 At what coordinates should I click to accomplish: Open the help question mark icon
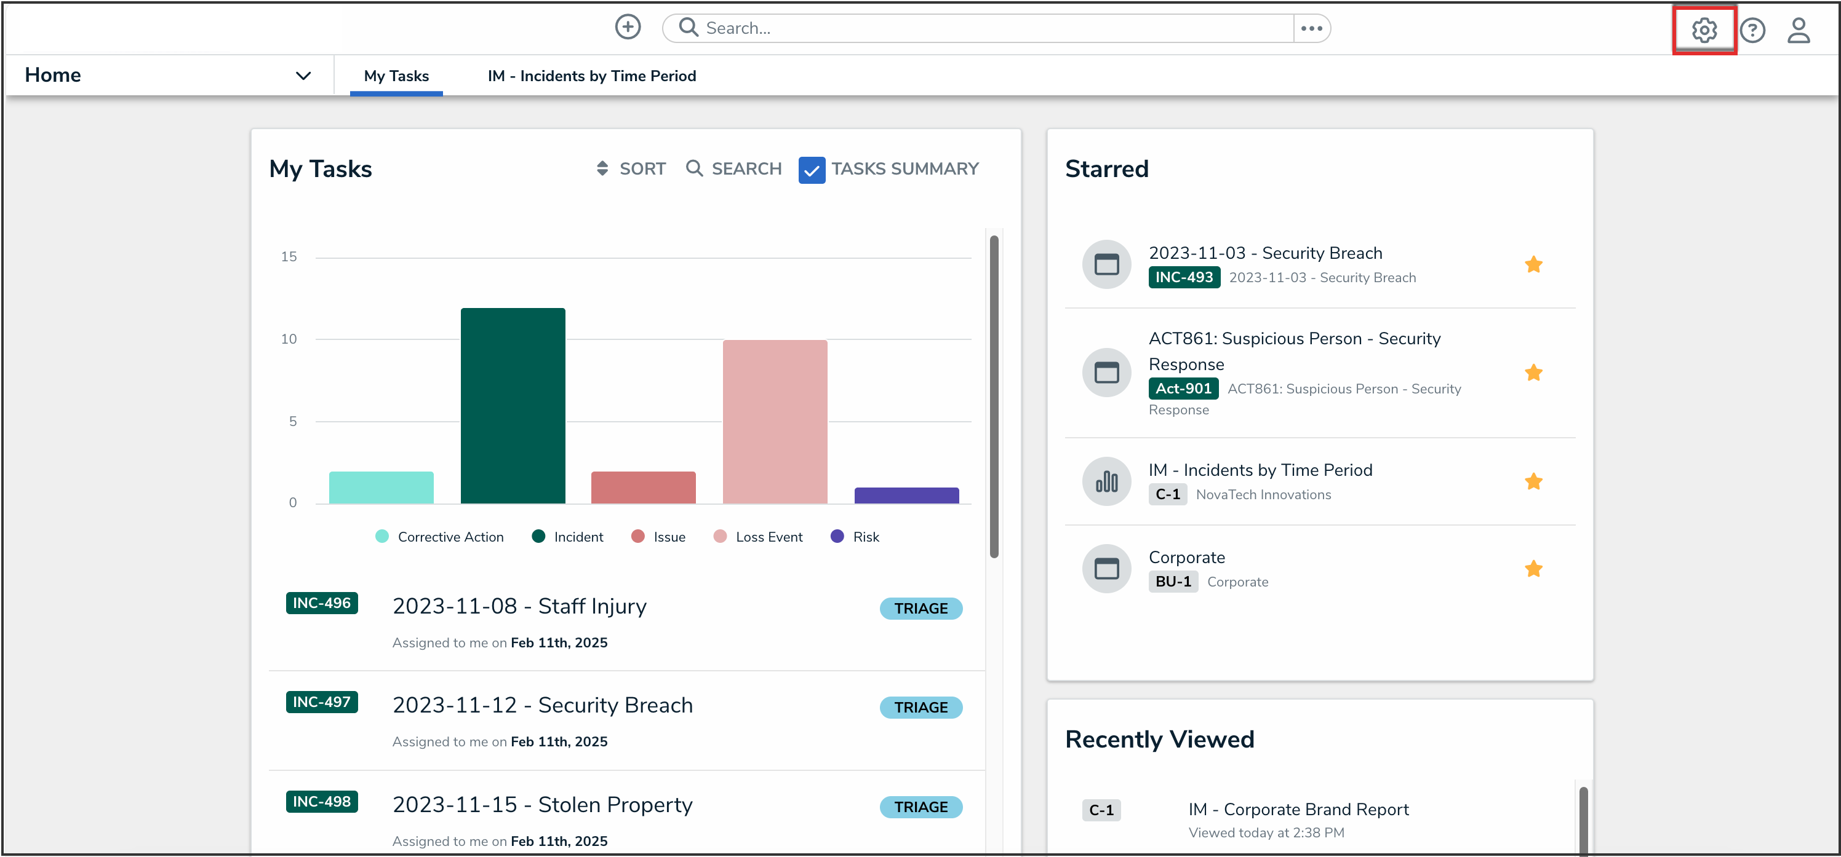pos(1752,30)
